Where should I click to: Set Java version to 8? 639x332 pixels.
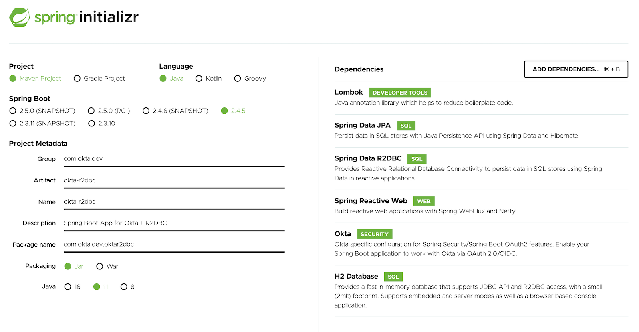tap(127, 287)
